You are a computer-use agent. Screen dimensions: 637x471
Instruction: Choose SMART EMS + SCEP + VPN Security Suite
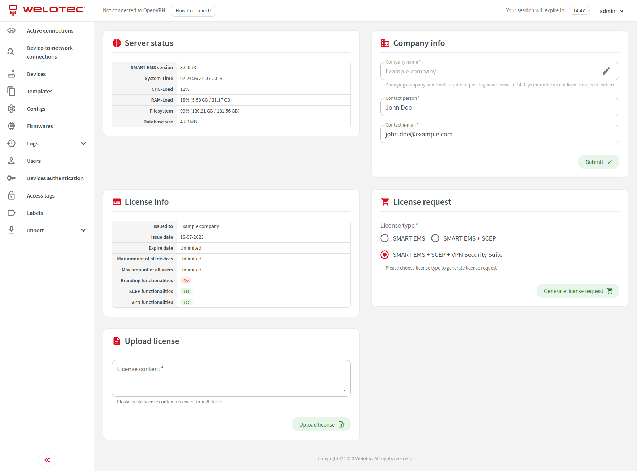[385, 255]
